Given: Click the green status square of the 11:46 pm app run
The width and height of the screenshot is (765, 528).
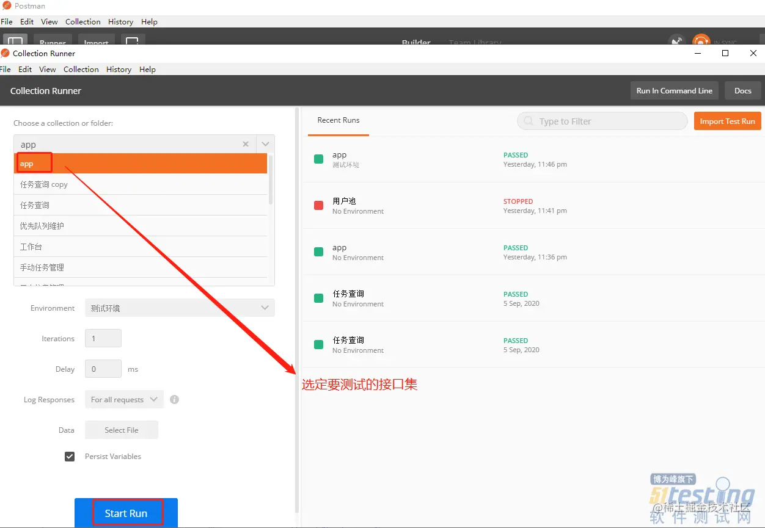Looking at the screenshot, I should [318, 159].
